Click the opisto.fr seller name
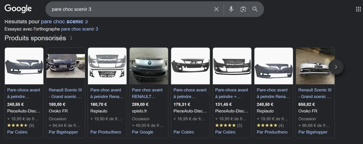 pos(139,111)
